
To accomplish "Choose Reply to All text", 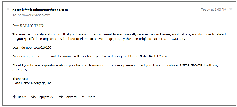I will pos(46,97).
